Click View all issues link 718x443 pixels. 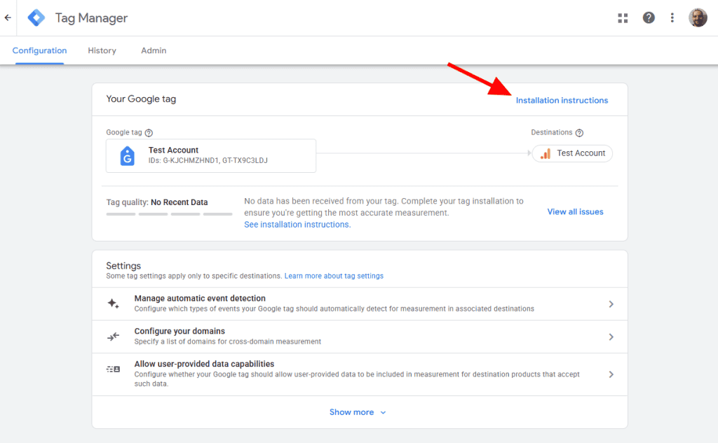[x=575, y=211]
